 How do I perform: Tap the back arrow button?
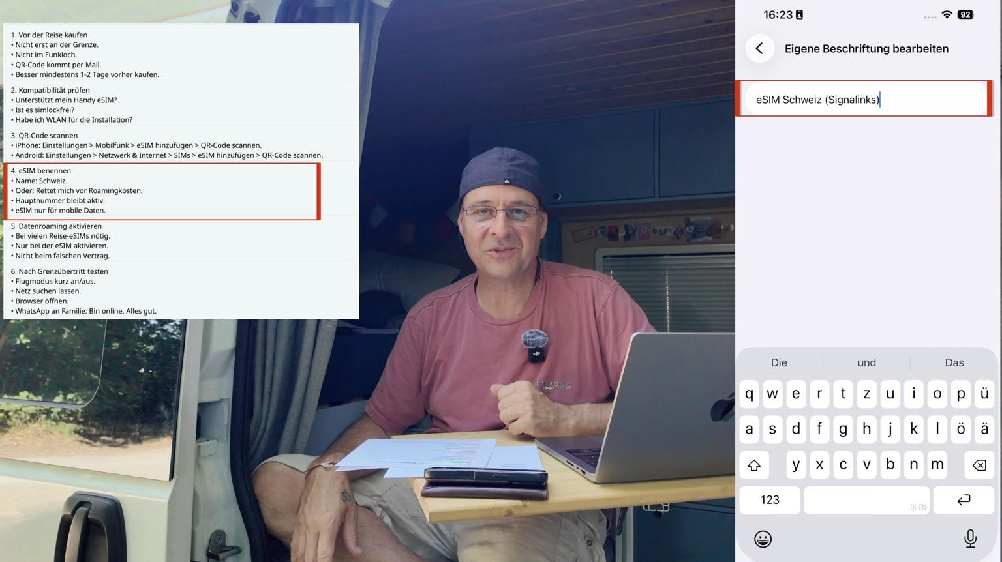tap(759, 48)
